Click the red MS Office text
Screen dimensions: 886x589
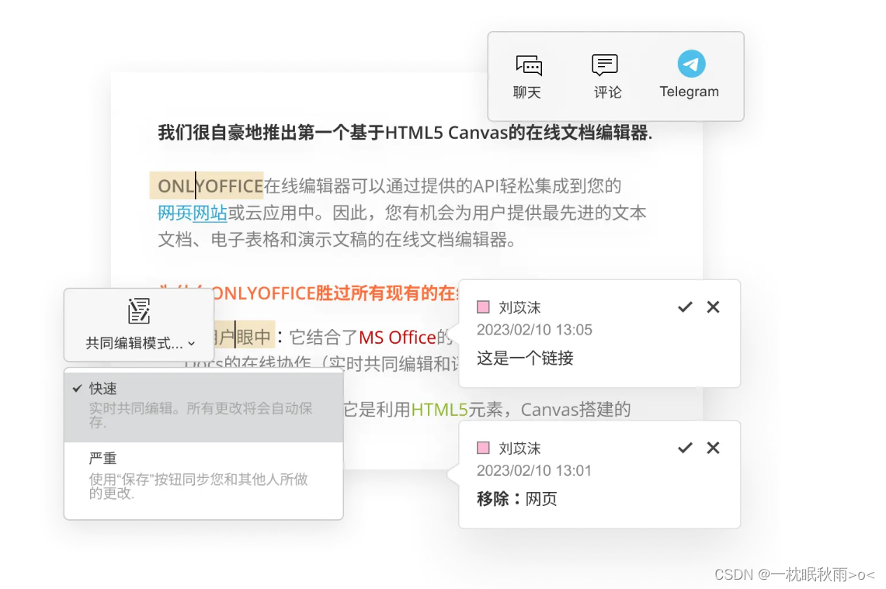398,337
